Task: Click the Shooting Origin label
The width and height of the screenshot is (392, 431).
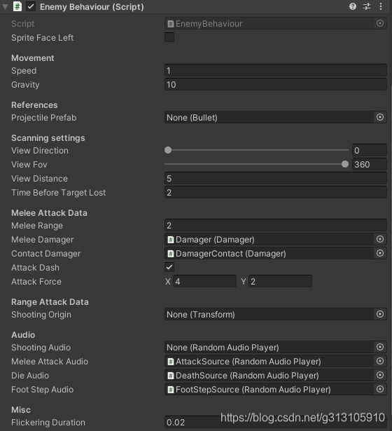Action: (41, 315)
